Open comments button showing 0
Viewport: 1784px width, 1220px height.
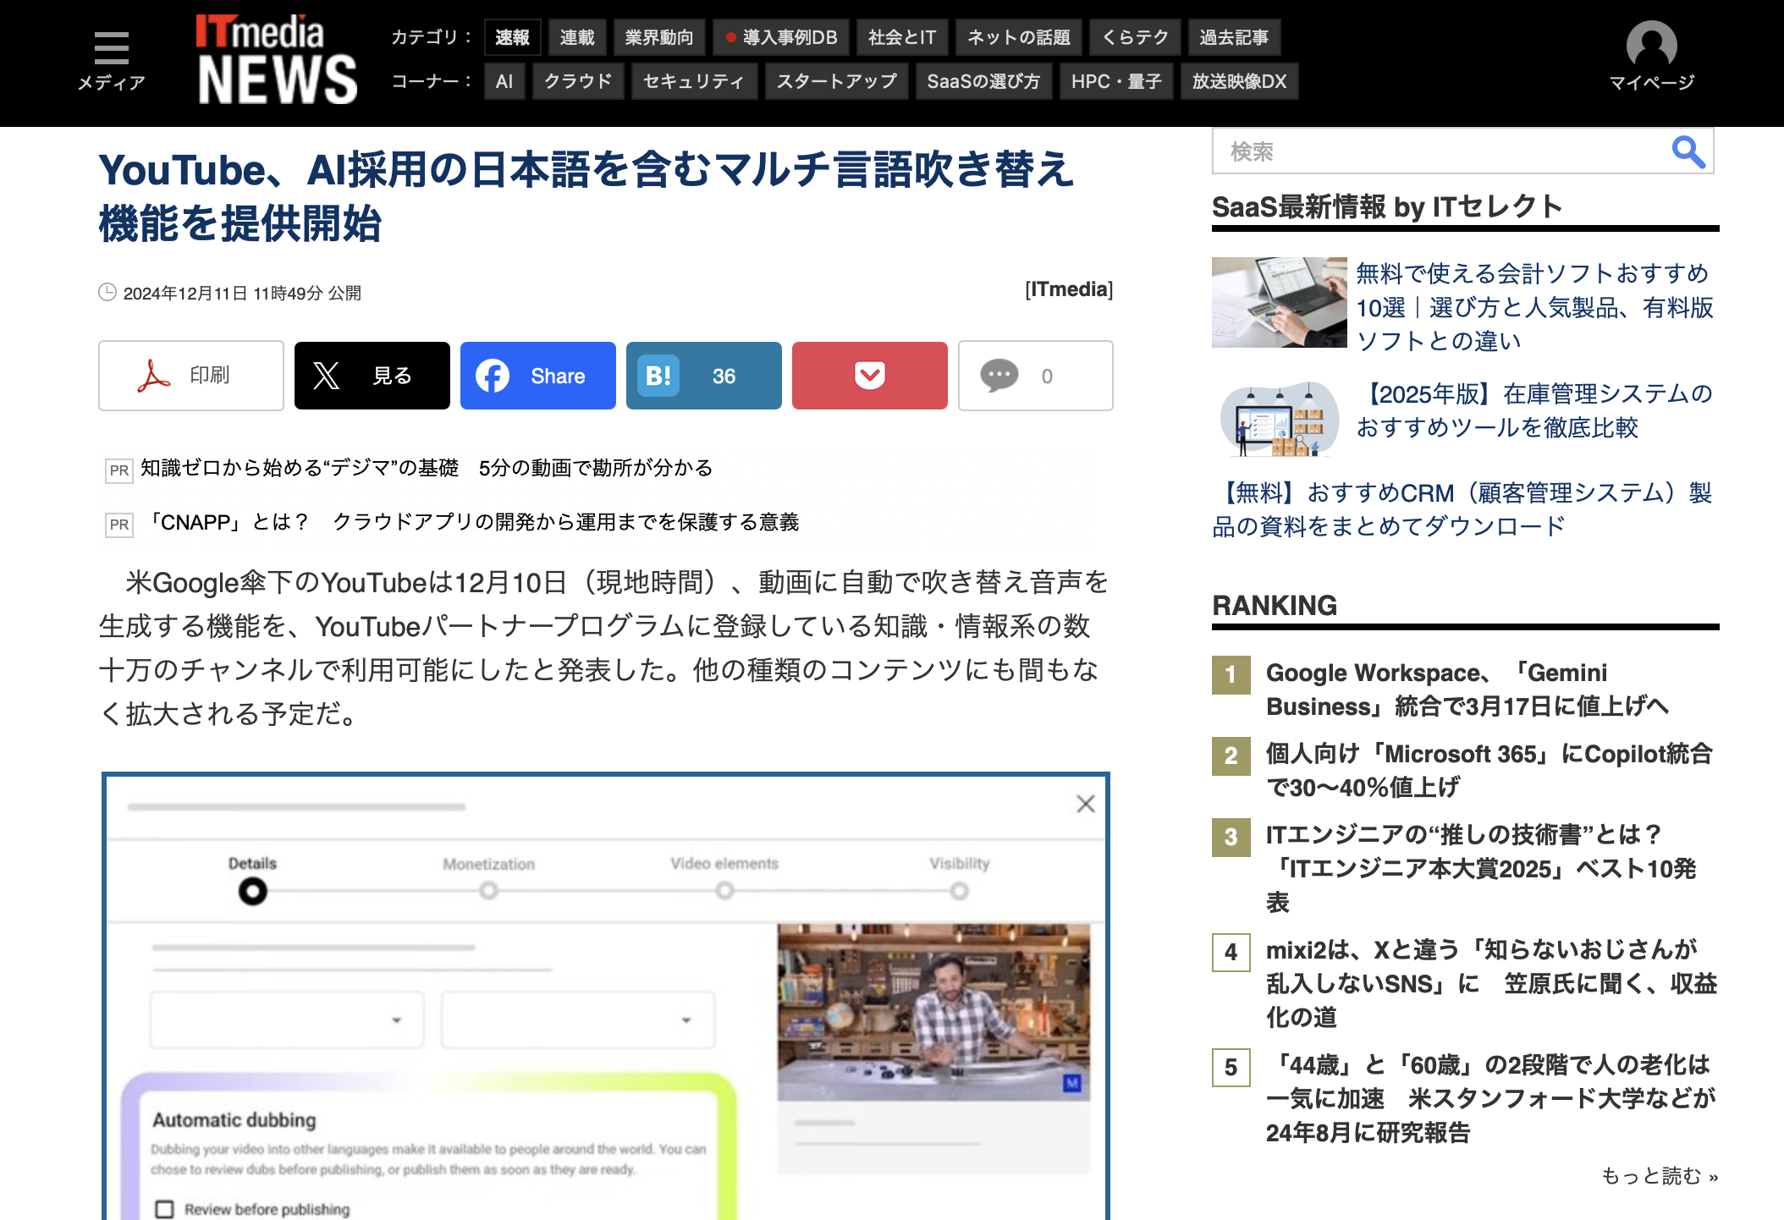[x=1036, y=376]
